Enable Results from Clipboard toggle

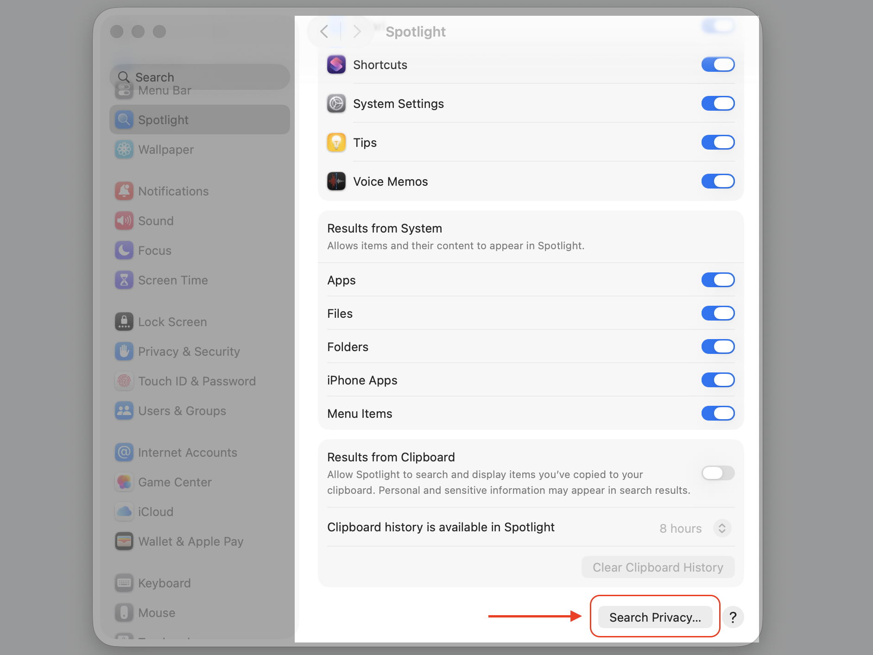718,473
